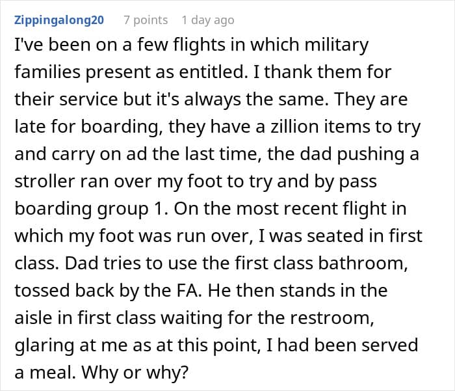Open the Zippingalong20 user profile link

click(x=59, y=20)
